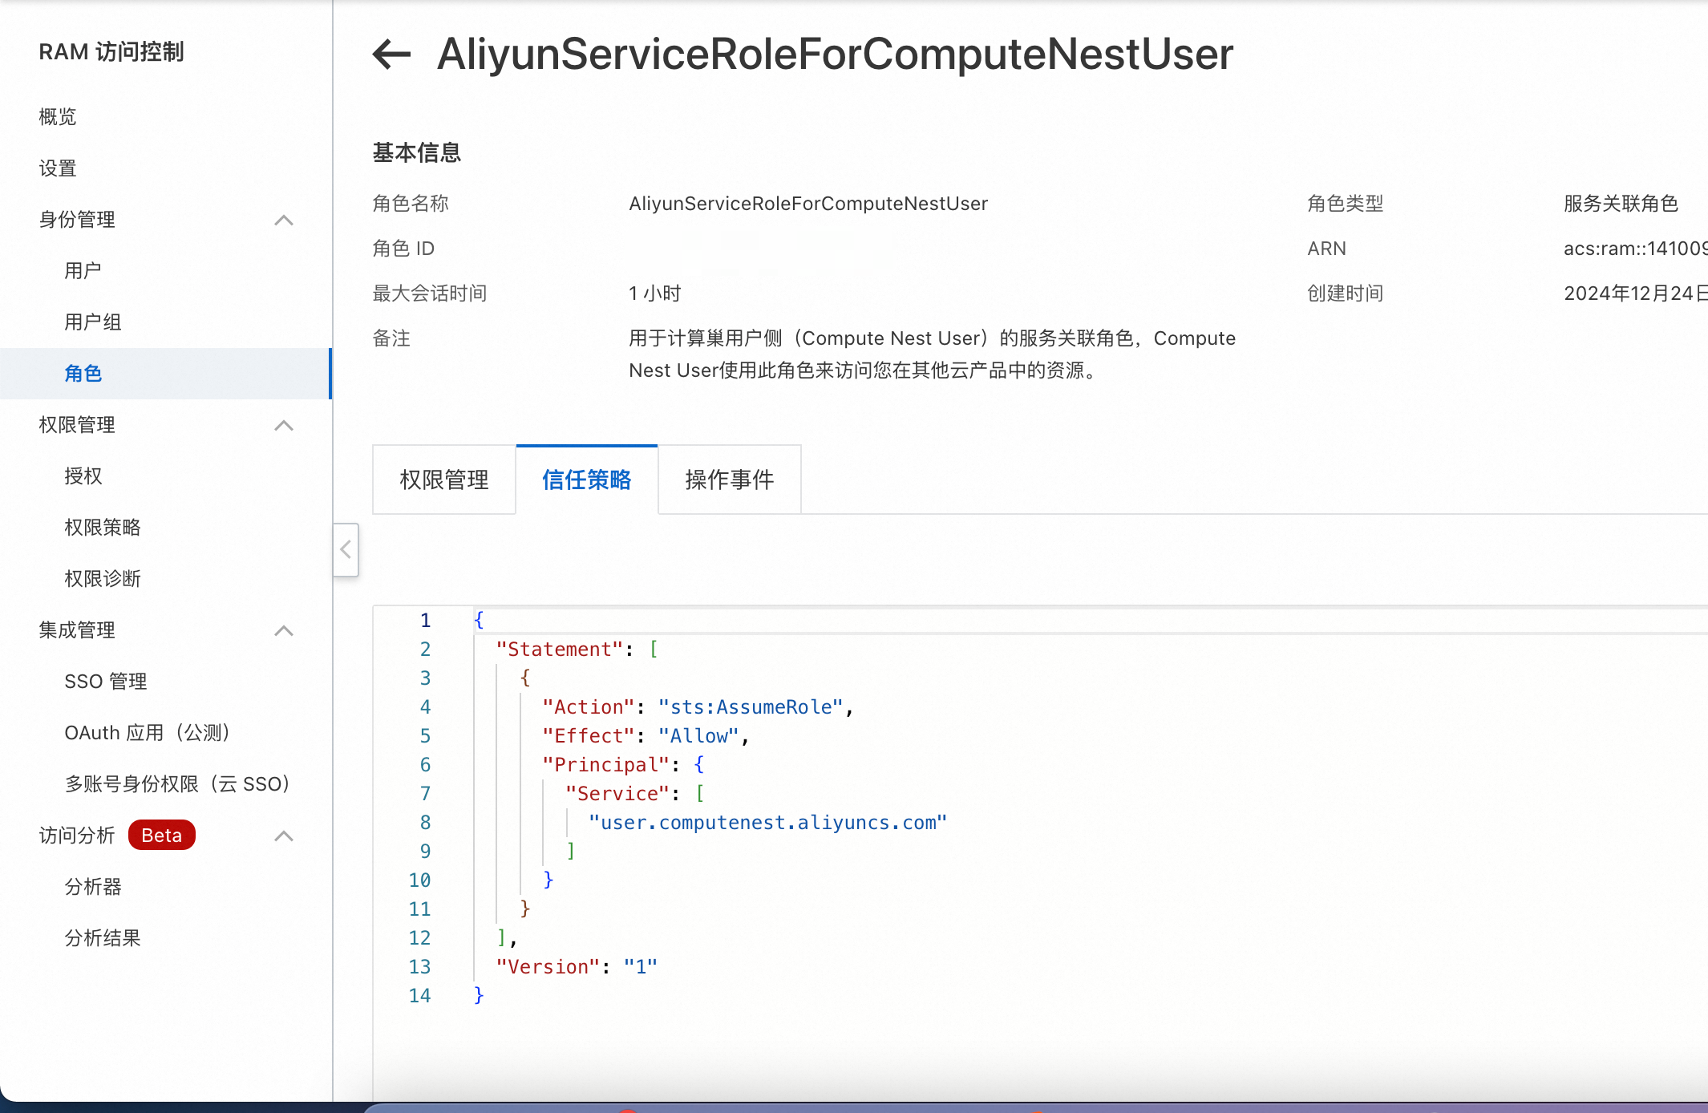Screen dimensions: 1708x1113
Task: Select the 角色 sidebar item
Action: [83, 374]
